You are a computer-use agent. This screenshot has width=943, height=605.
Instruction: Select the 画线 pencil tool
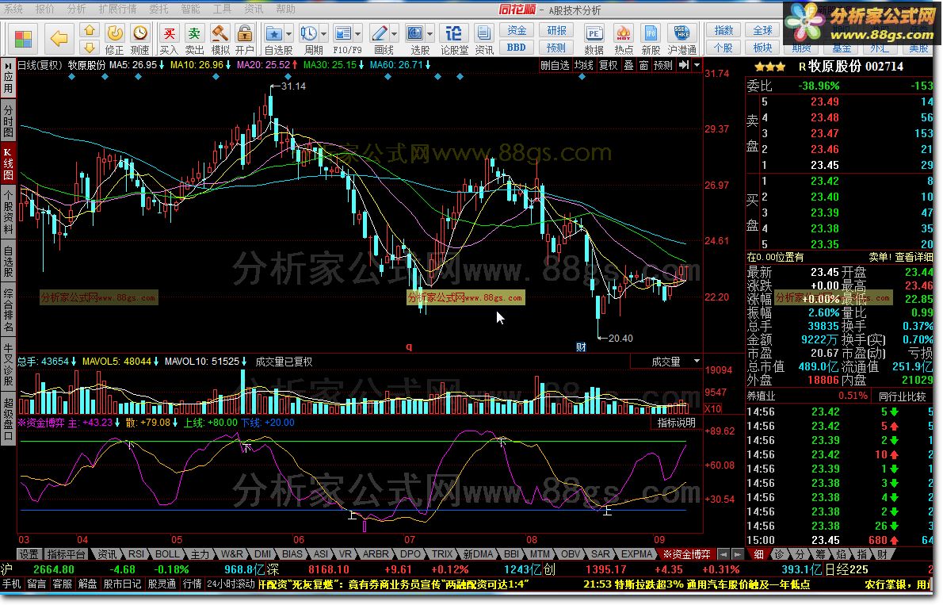pos(380,33)
